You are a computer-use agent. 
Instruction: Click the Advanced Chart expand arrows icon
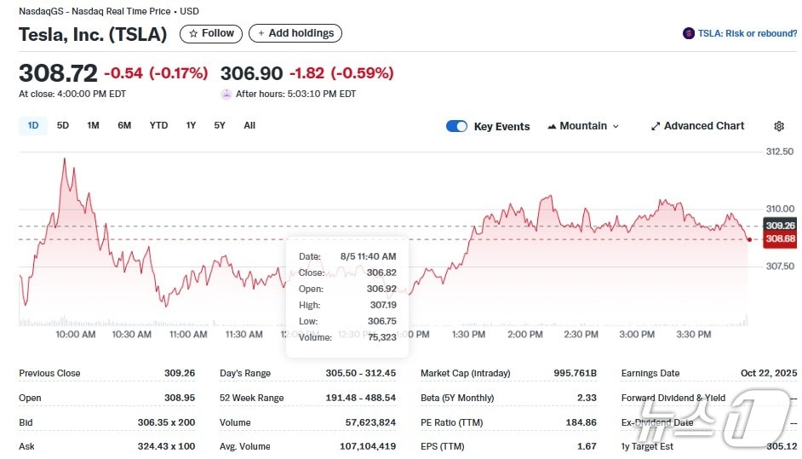coord(656,126)
